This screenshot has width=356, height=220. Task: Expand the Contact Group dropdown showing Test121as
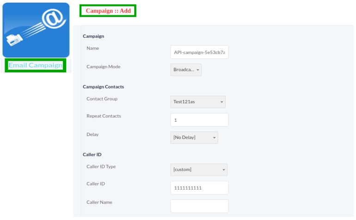(x=197, y=102)
